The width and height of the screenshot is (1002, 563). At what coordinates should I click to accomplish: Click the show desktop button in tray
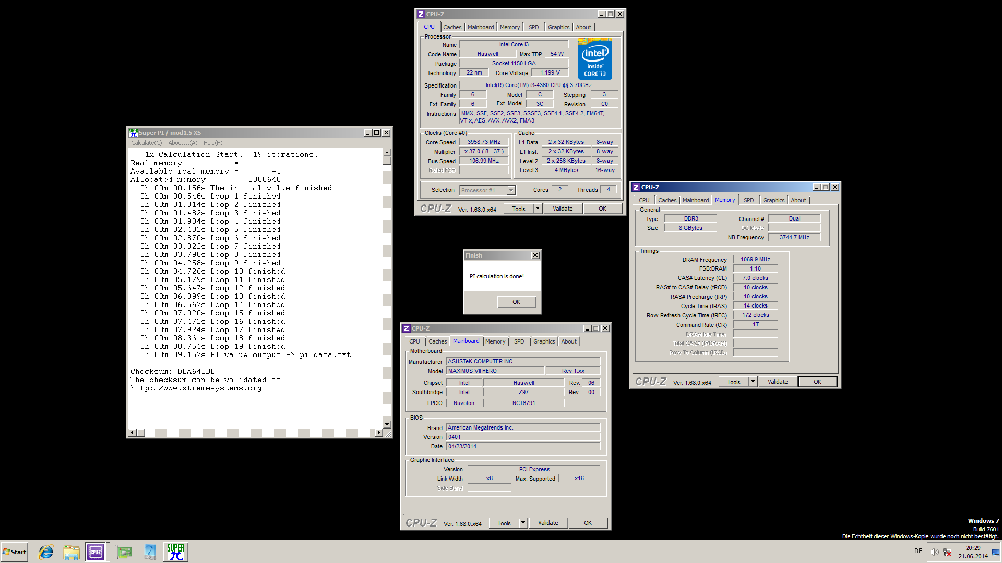click(996, 552)
